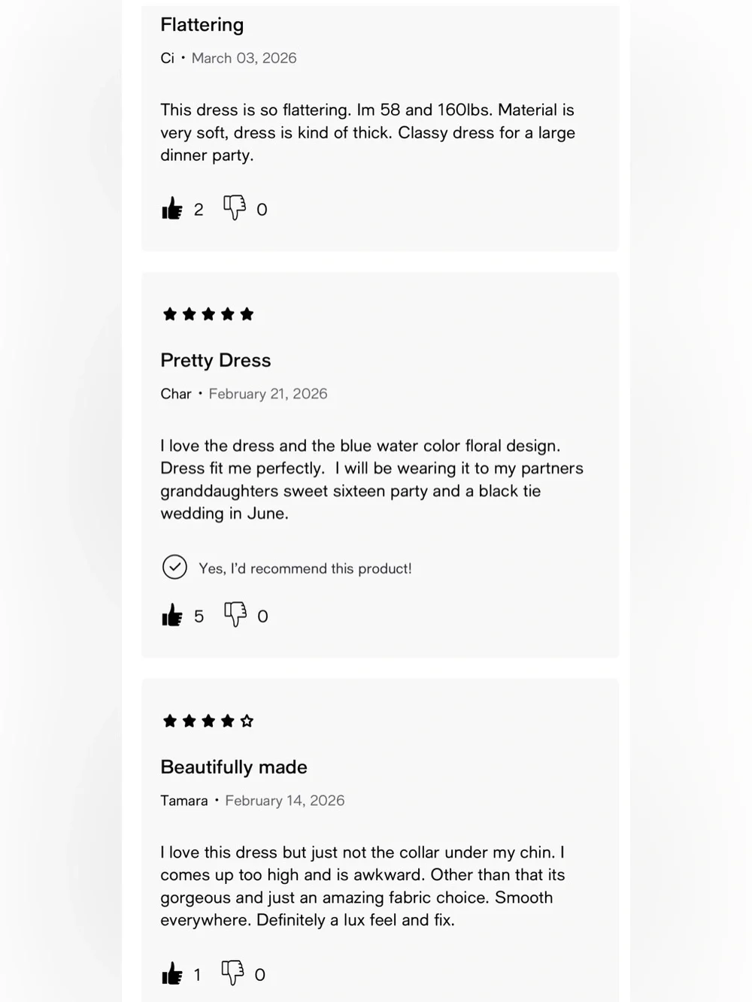Click the February 14, 2026 date
Viewport: 752px width, 1002px height.
285,801
